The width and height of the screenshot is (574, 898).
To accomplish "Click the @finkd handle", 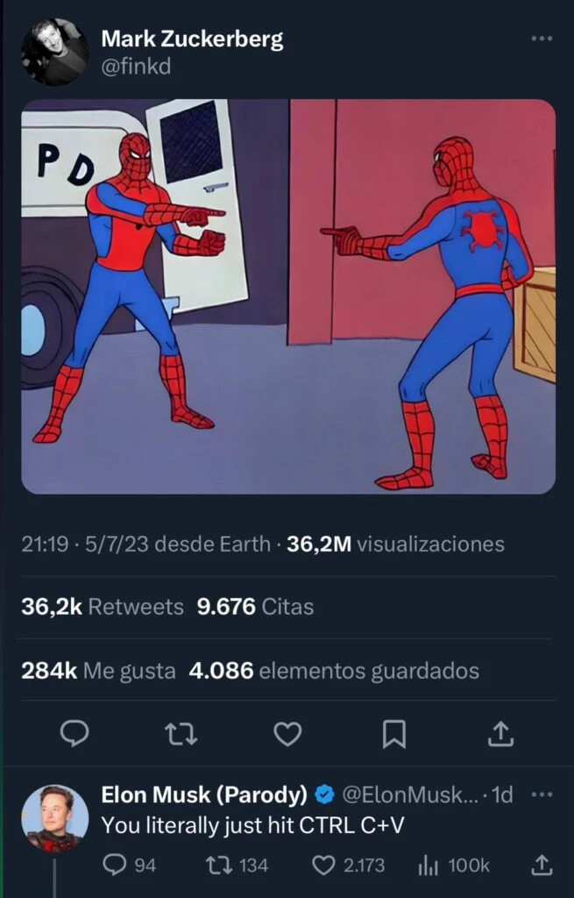I will tap(136, 67).
